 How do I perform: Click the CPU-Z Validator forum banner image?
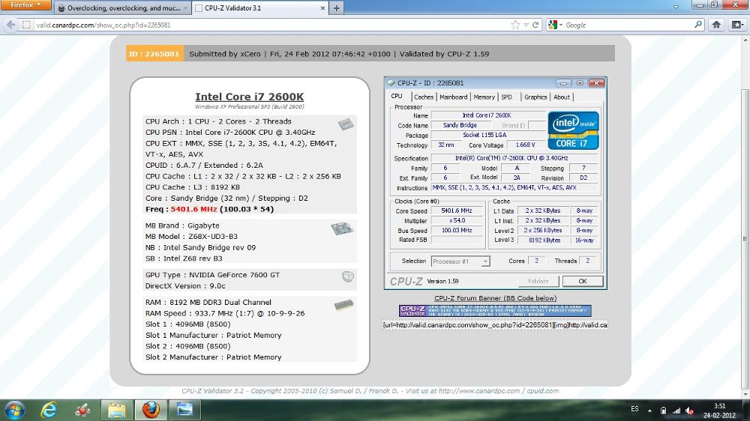click(x=495, y=311)
